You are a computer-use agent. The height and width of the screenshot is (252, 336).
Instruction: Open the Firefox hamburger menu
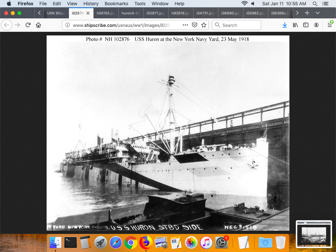330,25
